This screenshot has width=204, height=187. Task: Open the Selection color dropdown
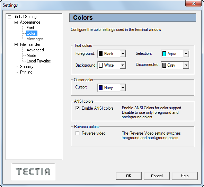(x=186, y=54)
